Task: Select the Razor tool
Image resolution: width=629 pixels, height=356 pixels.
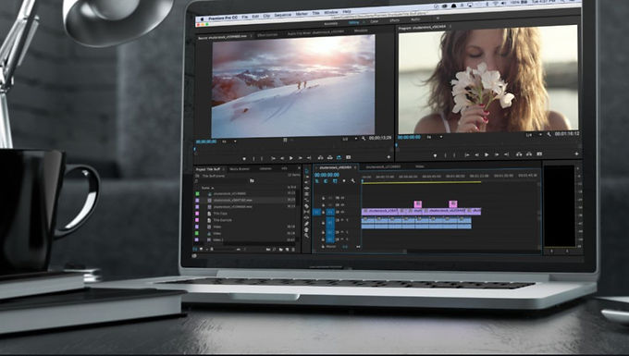Action: tap(307, 206)
